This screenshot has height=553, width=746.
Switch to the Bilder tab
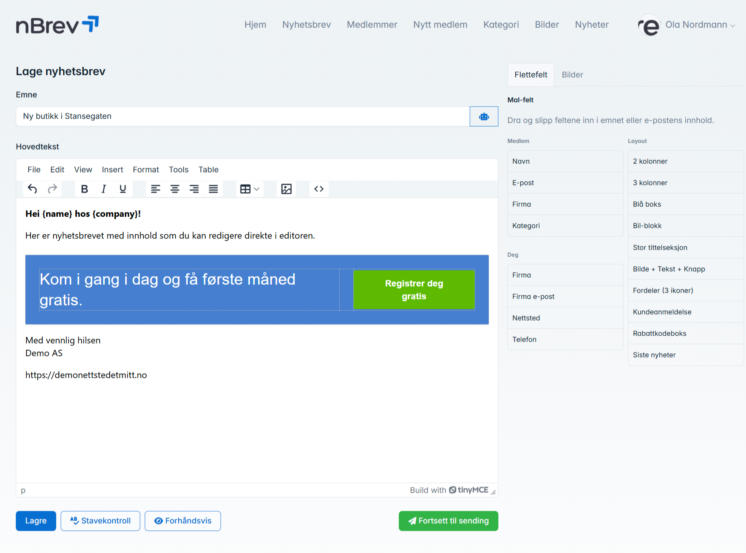click(572, 75)
